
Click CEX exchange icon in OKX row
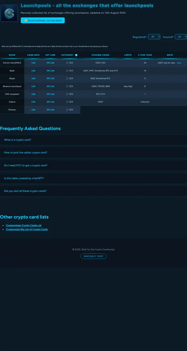tap(67, 94)
